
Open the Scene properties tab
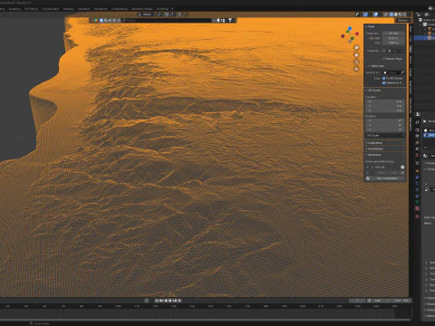tap(417, 149)
